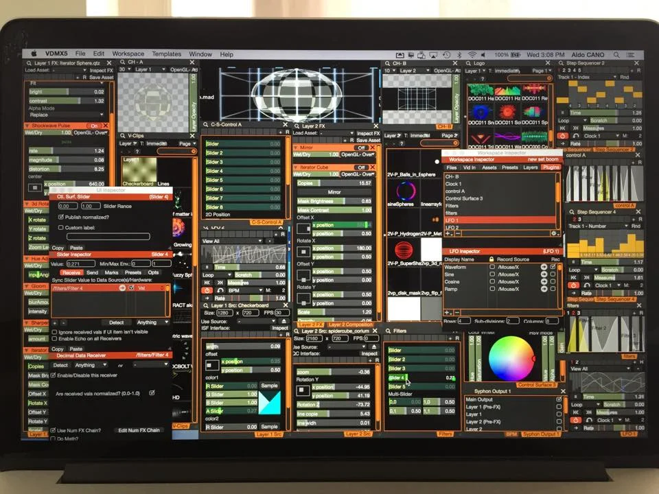The height and width of the screenshot is (494, 659).
Task: Add plugin with plus button under plugin list
Action: pos(448,233)
